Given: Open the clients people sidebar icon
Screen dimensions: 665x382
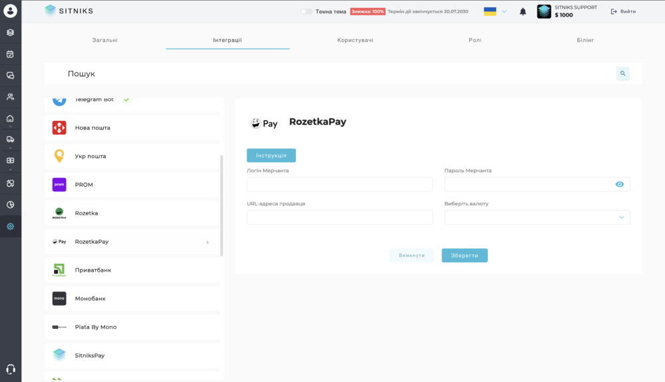Looking at the screenshot, I should (x=10, y=96).
